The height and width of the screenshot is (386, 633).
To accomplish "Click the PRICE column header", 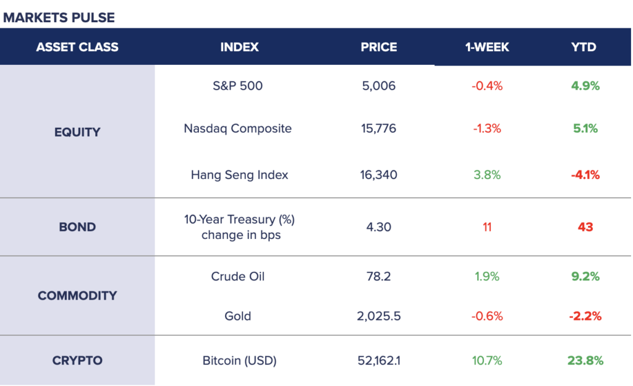I will click(x=379, y=47).
